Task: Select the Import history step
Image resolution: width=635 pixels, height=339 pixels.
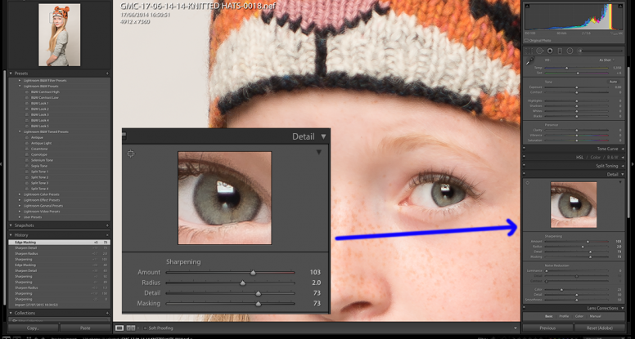Action: point(60,305)
